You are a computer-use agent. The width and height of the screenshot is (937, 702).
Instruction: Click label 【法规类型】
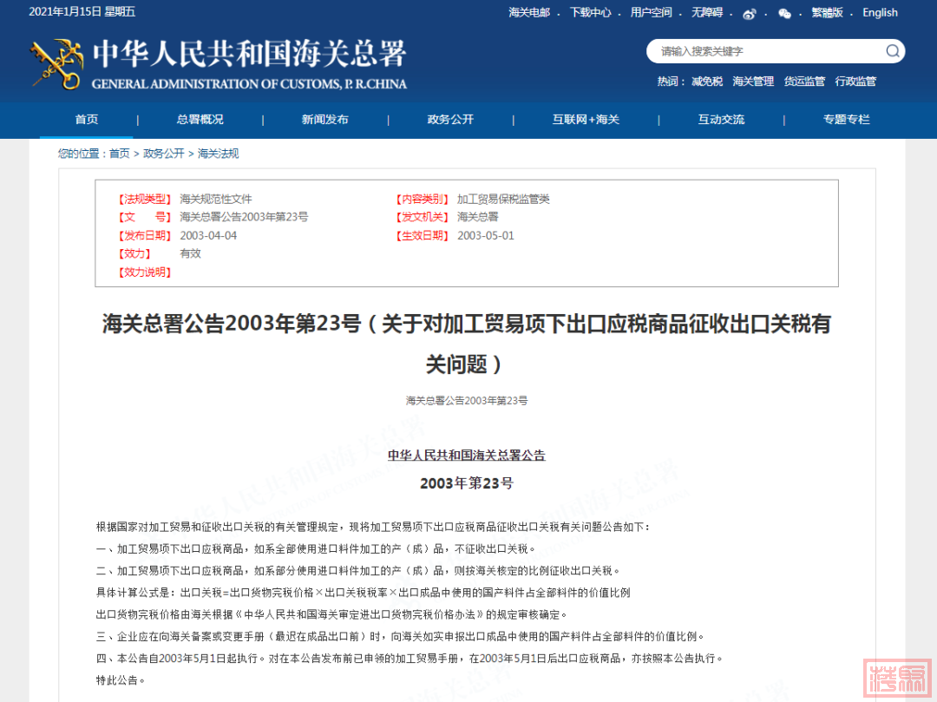coord(145,199)
